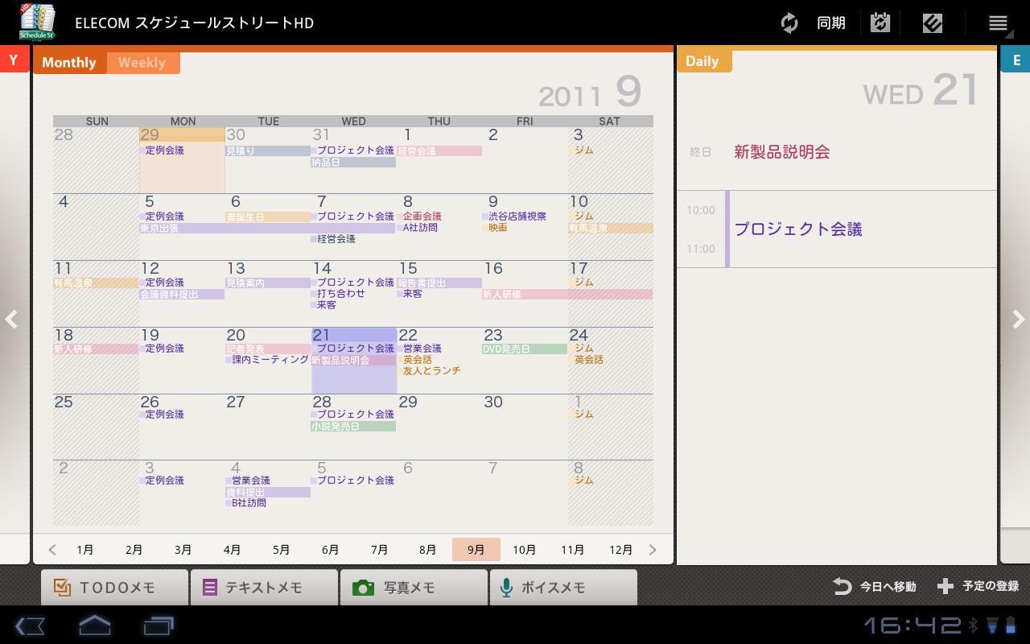Open next panel with right chevron

[x=1017, y=320]
